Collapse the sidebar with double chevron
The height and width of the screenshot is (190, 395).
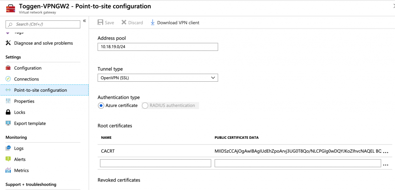pyautogui.click(x=84, y=21)
